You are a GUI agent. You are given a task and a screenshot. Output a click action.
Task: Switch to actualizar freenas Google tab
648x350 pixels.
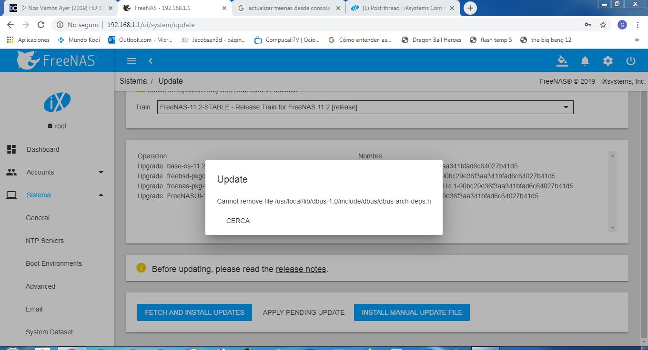click(x=289, y=8)
